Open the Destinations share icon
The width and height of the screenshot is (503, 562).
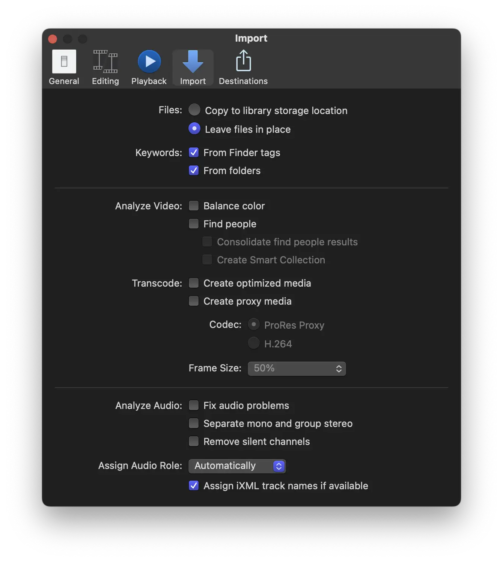(244, 61)
